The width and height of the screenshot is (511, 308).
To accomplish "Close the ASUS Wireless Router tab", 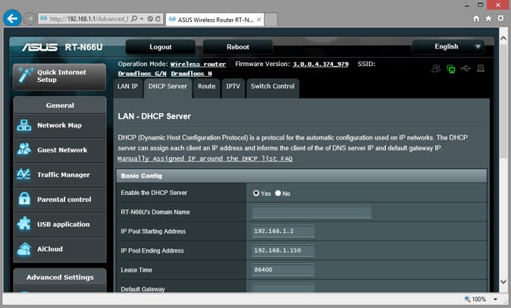I will tap(259, 20).
